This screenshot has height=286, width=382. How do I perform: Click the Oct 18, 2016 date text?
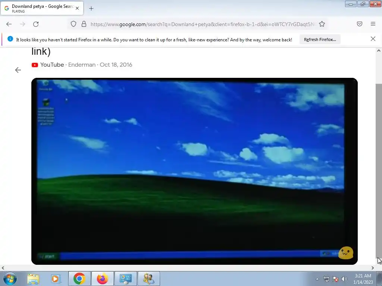click(116, 65)
